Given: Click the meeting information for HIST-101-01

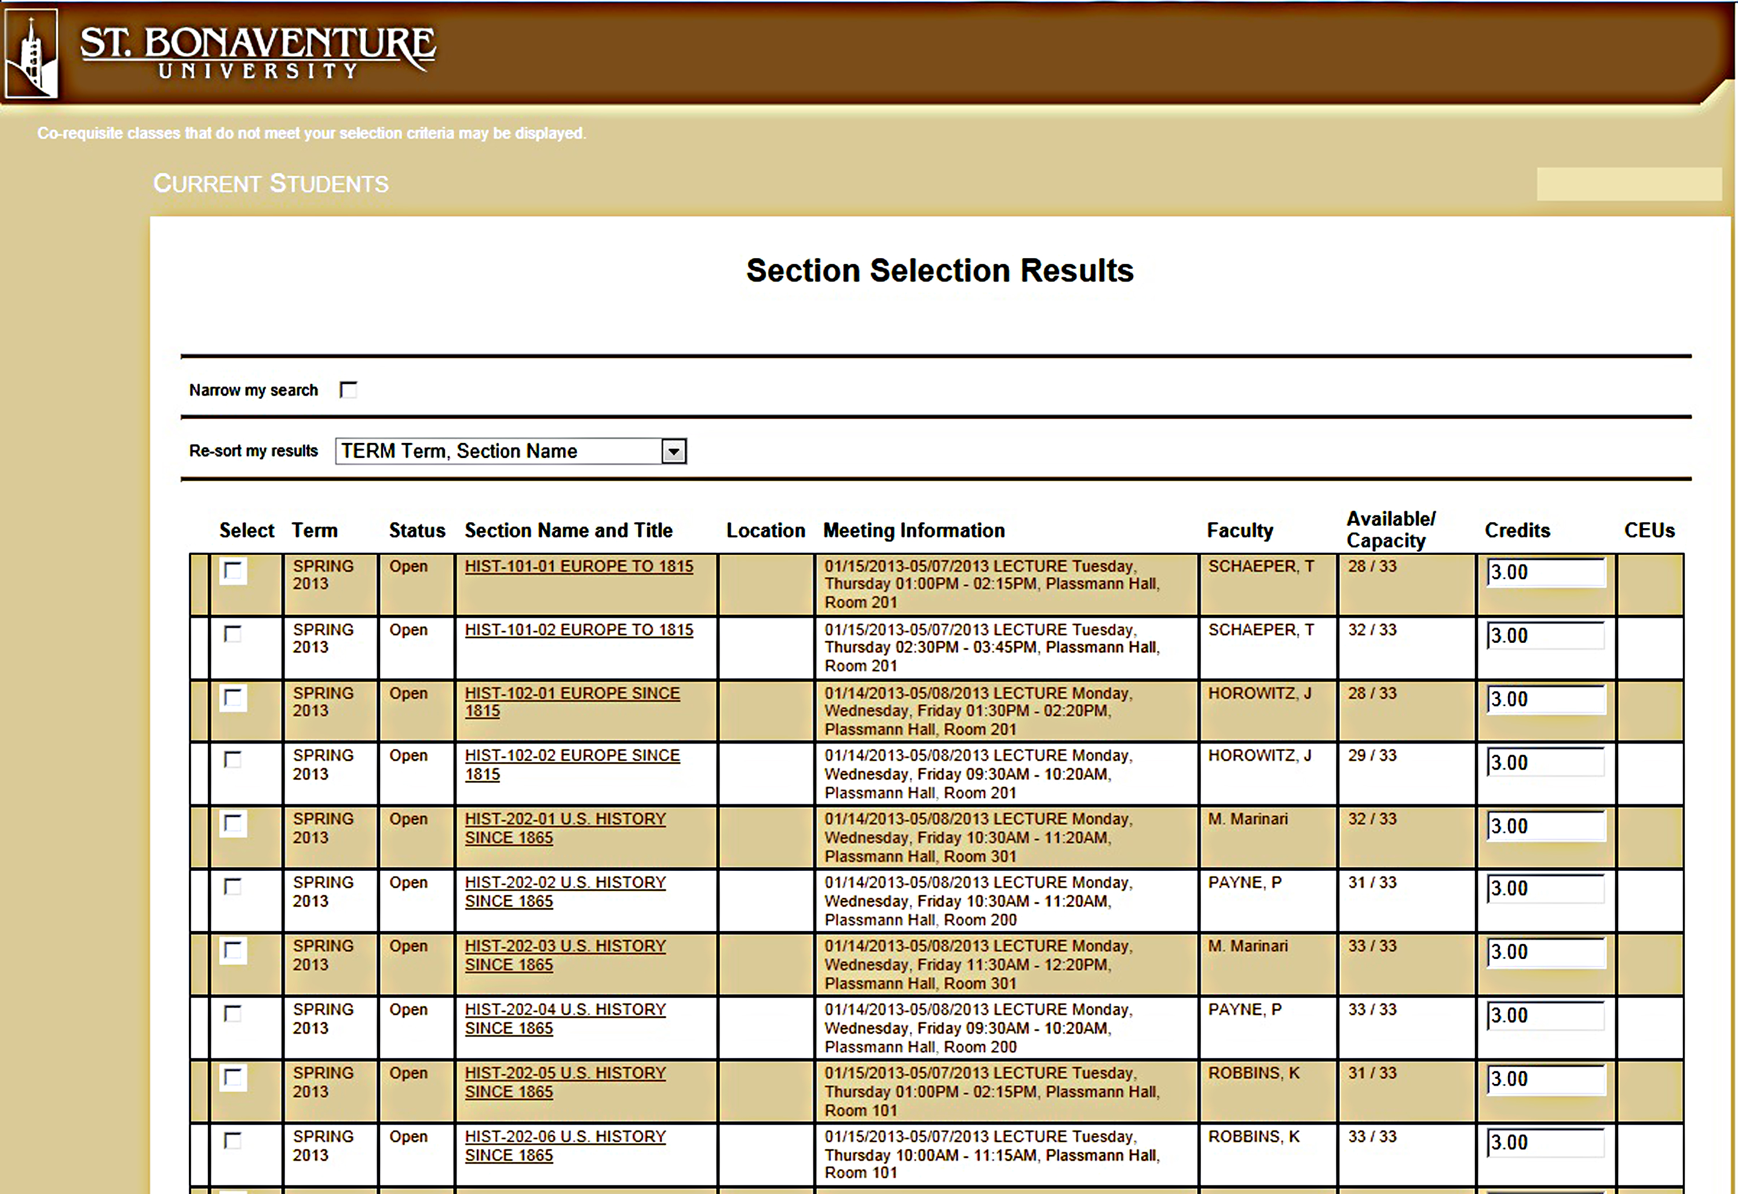Looking at the screenshot, I should [992, 584].
